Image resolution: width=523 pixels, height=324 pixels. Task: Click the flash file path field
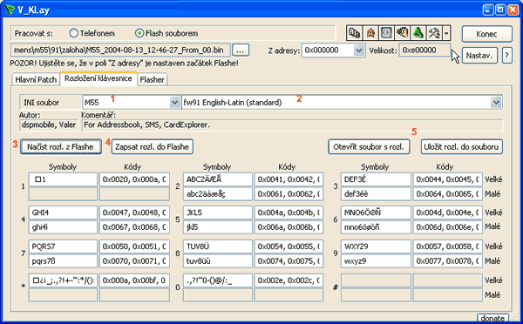coord(120,51)
